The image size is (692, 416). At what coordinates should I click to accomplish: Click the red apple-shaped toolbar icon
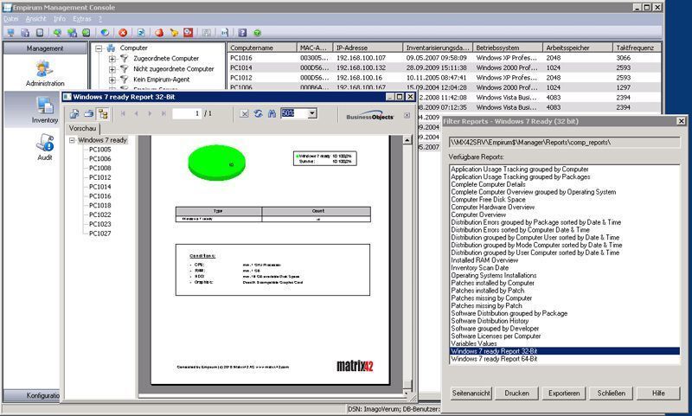coord(159,33)
